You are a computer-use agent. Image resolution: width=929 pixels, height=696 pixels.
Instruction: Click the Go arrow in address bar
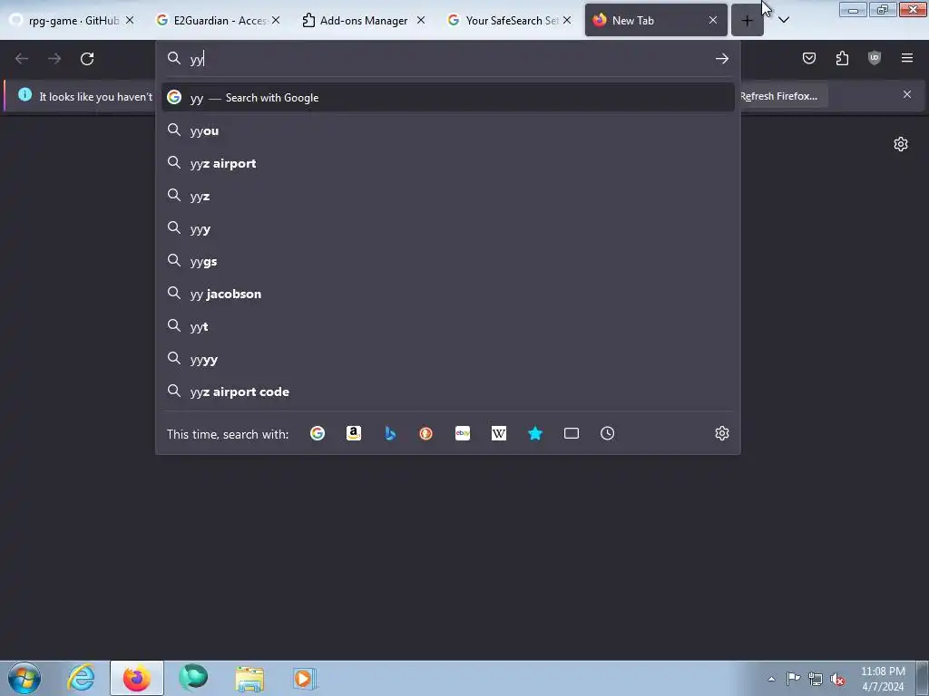point(721,59)
